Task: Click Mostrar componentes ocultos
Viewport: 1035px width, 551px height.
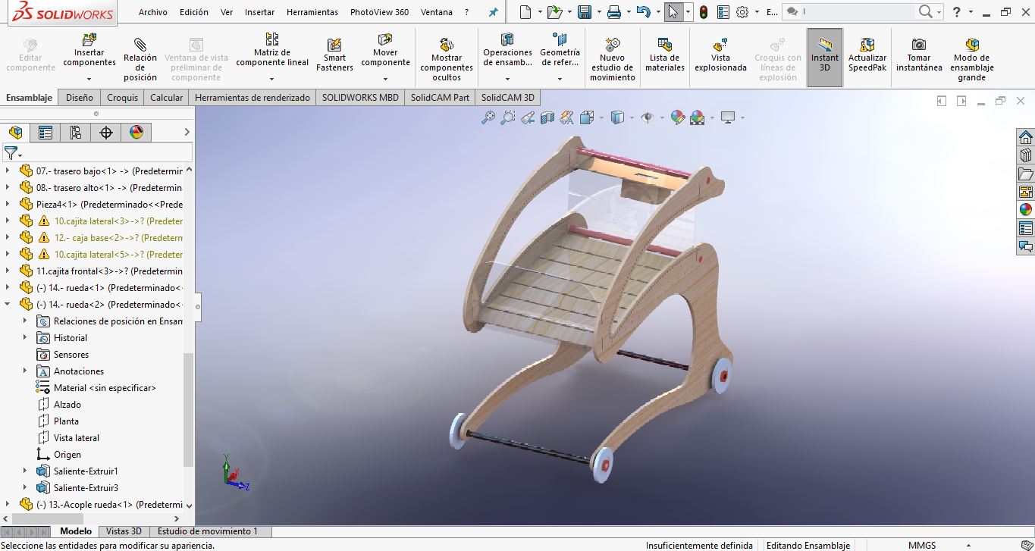Action: (447, 58)
